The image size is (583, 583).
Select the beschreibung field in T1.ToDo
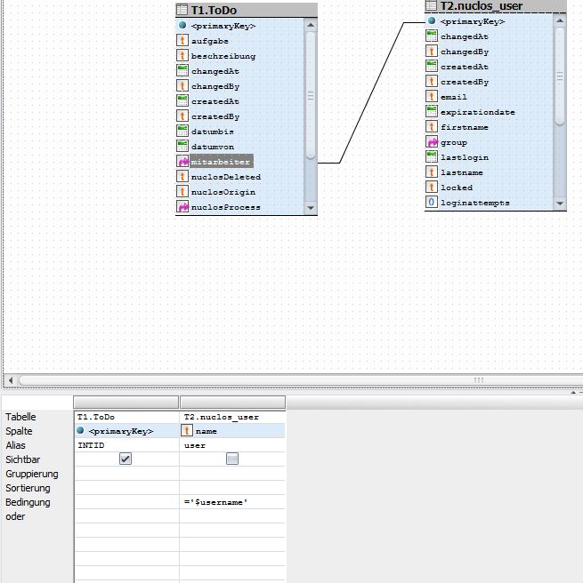coord(223,56)
